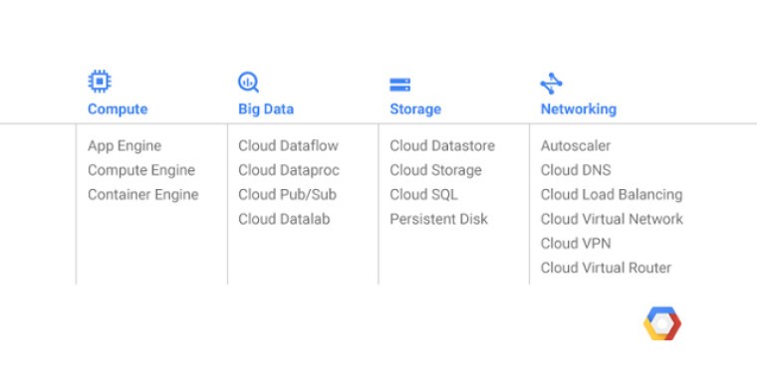Select Cloud Load Balancing entry
The width and height of the screenshot is (757, 378).
(x=612, y=195)
